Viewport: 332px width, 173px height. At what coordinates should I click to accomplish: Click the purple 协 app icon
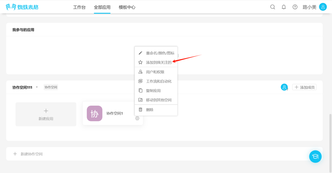pos(94,113)
